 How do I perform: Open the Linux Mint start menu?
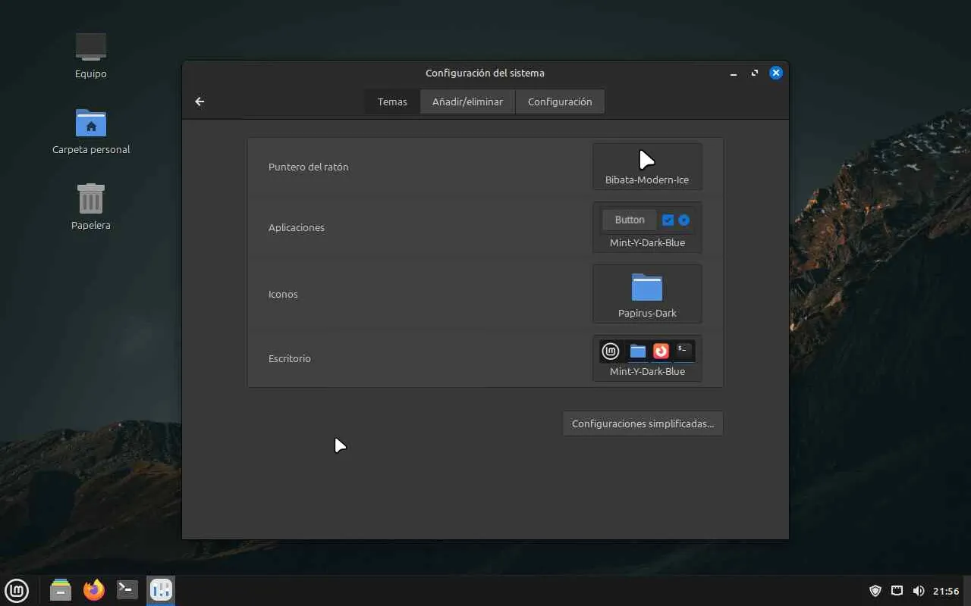[17, 590]
